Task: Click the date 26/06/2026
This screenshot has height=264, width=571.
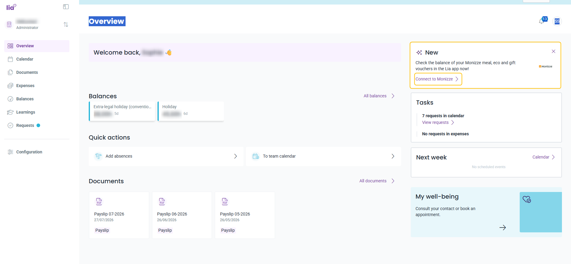Action: pyautogui.click(x=167, y=220)
